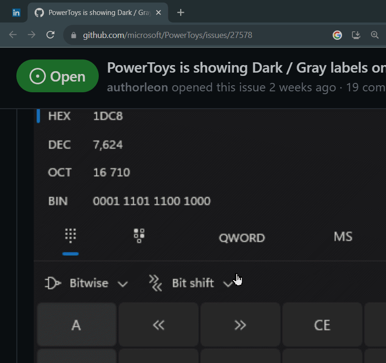386x363 pixels.
Task: Select the bit toggling keypad icon
Action: (138, 236)
